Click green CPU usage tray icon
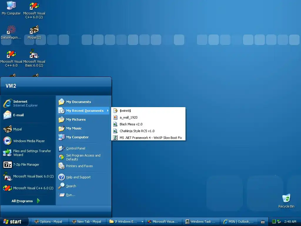The width and height of the screenshot is (301, 226). click(274, 222)
